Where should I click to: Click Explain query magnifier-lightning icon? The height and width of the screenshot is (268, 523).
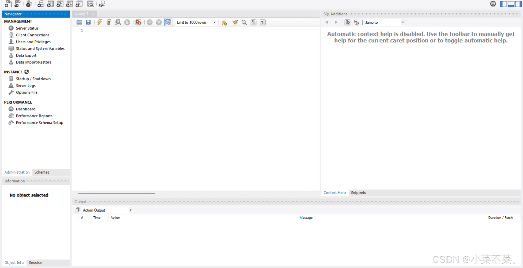tap(118, 22)
